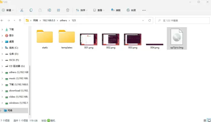Click the Mount image button

(116, 10)
